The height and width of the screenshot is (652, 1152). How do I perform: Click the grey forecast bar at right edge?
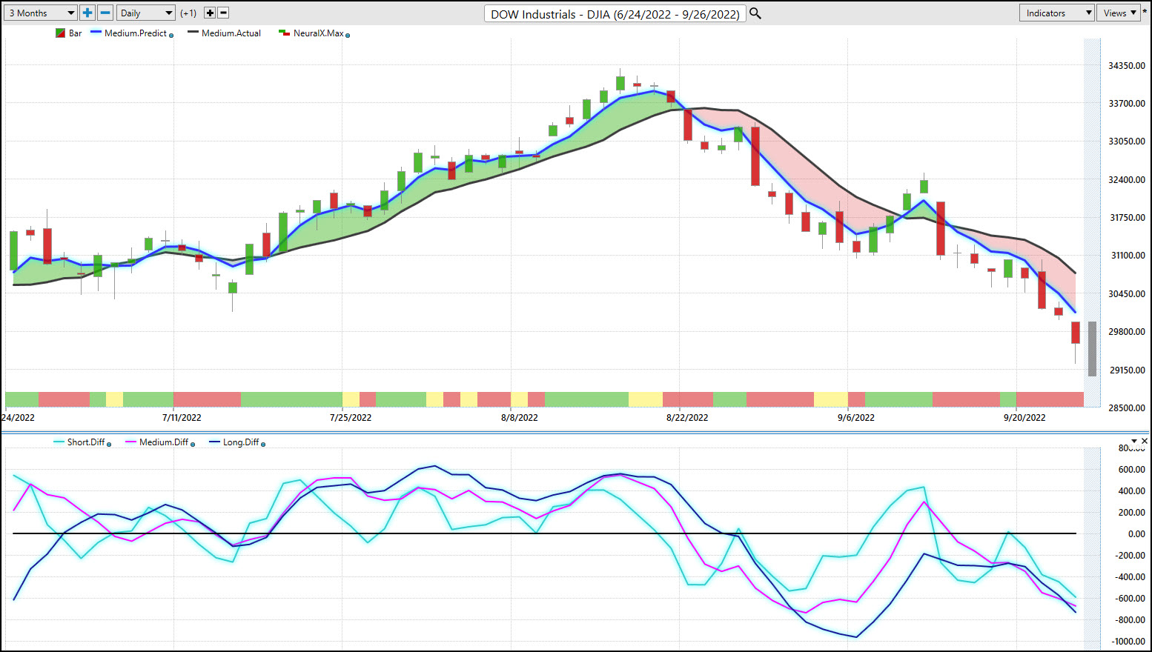point(1092,349)
